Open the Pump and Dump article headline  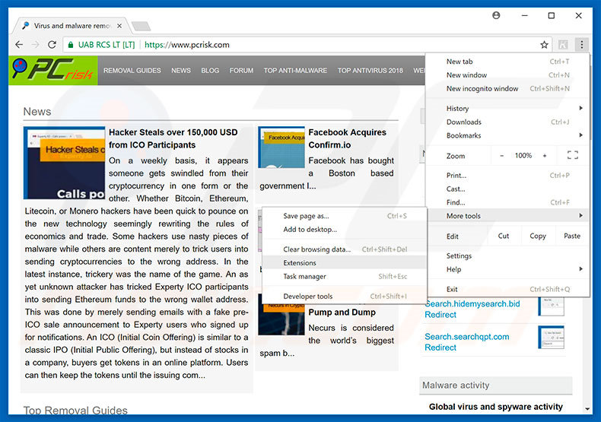point(342,312)
